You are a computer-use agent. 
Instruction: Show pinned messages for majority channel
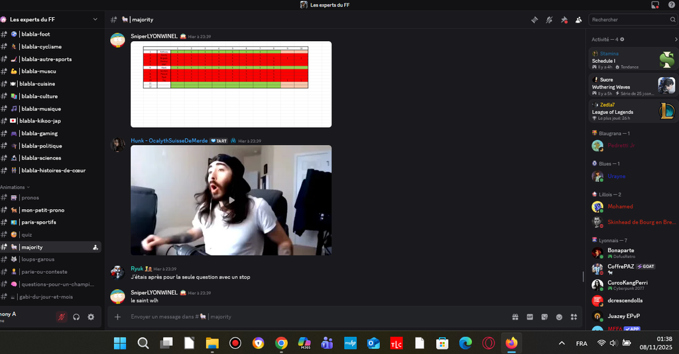click(564, 20)
